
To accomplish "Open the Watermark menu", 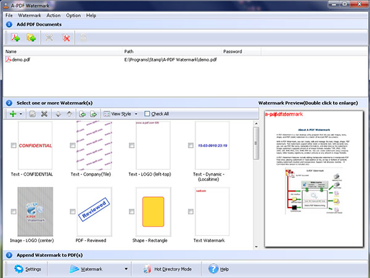I will [30, 15].
